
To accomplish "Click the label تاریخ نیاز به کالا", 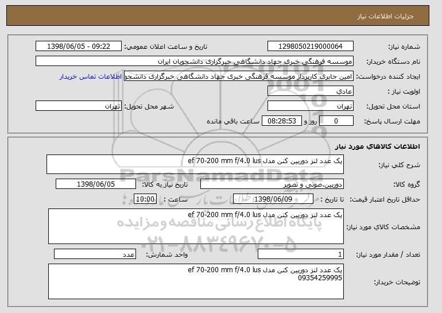I will 165,184.
